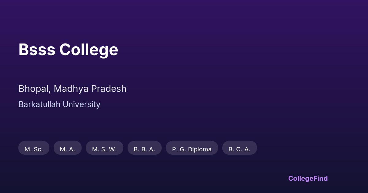Click the word "Barkatullah" in the university line
The image size is (368, 193).
(x=39, y=104)
